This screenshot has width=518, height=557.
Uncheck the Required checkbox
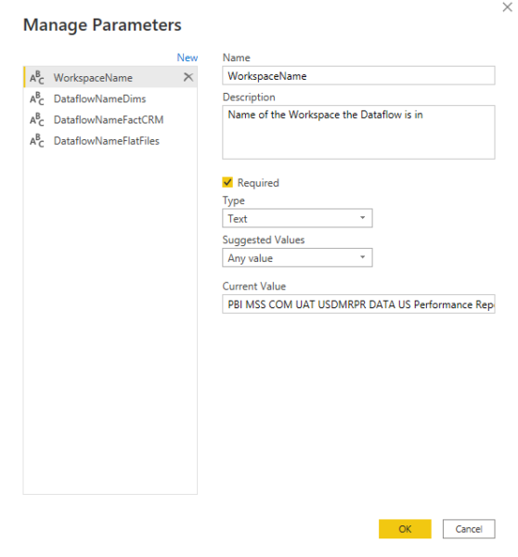[227, 182]
